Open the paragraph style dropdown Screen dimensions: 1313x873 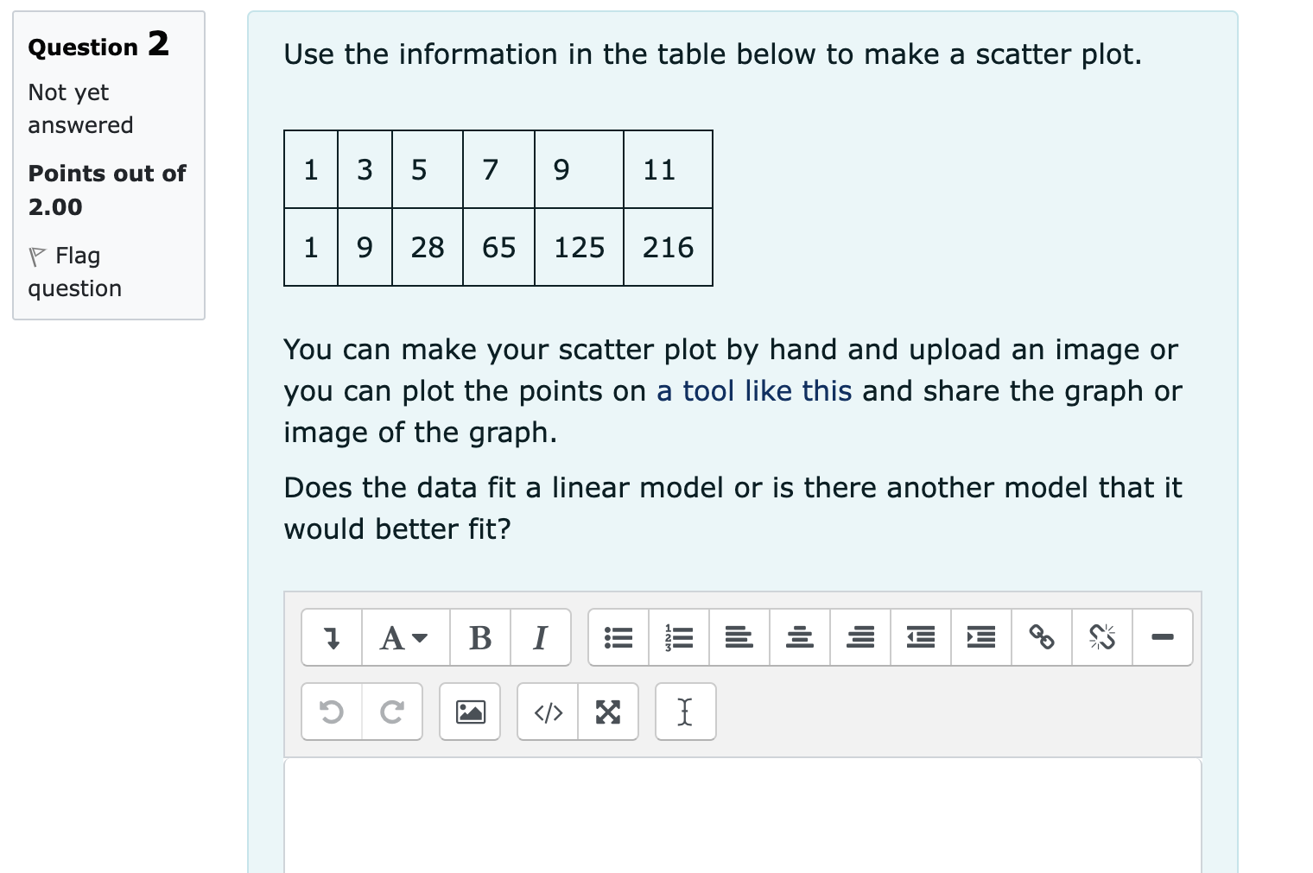[x=404, y=637]
